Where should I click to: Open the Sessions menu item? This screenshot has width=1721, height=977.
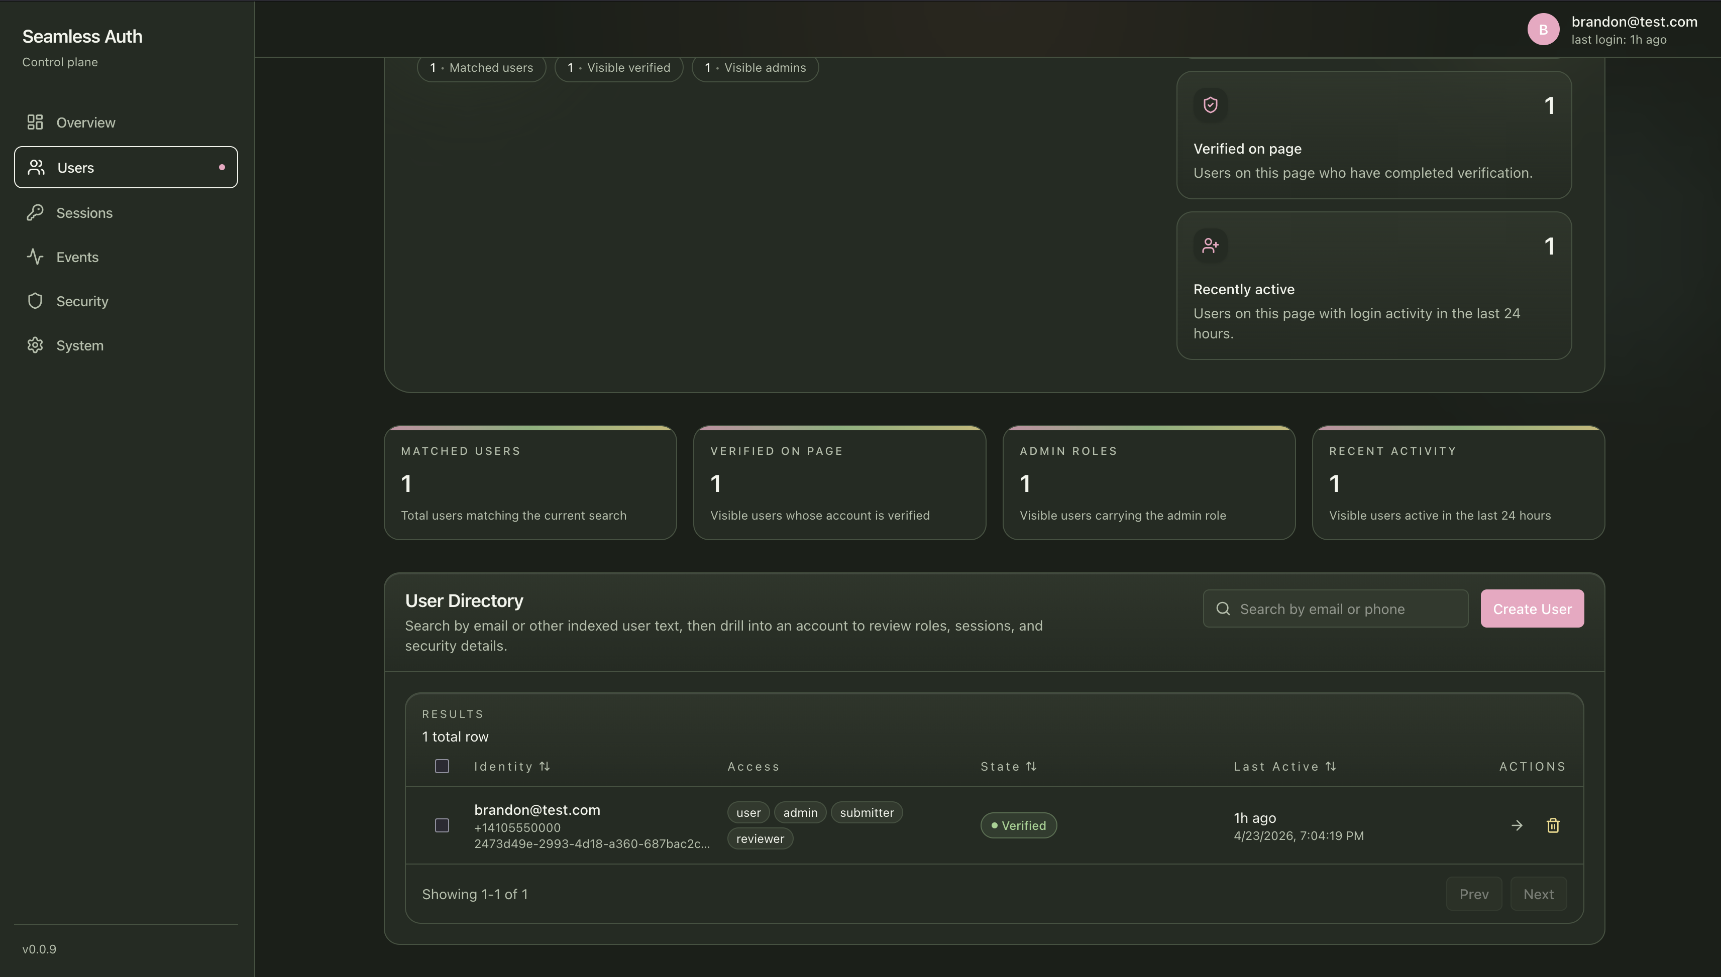click(126, 213)
